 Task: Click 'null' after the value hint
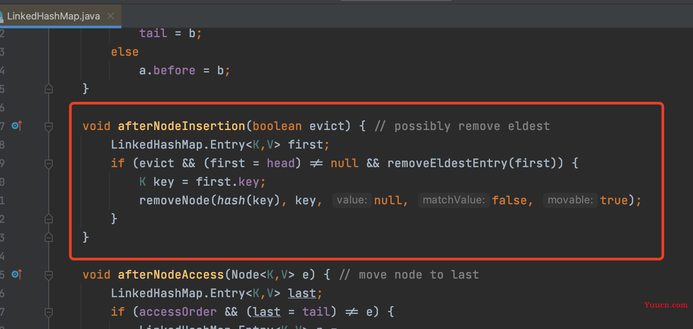tap(388, 200)
